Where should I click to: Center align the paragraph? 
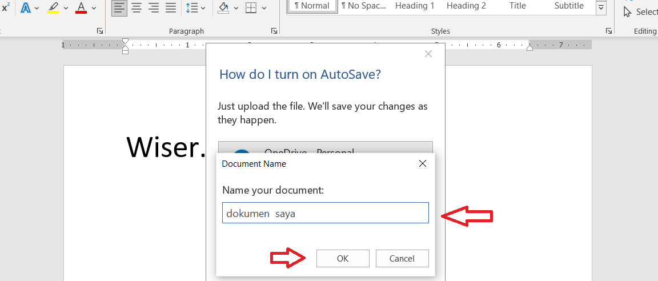[137, 8]
